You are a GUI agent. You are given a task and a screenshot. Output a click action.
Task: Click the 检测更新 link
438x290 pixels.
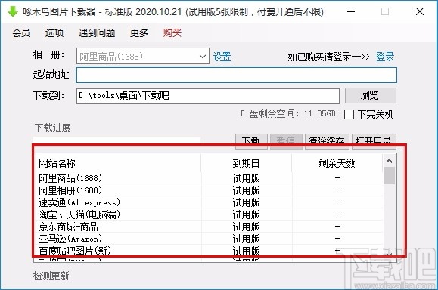click(x=51, y=276)
